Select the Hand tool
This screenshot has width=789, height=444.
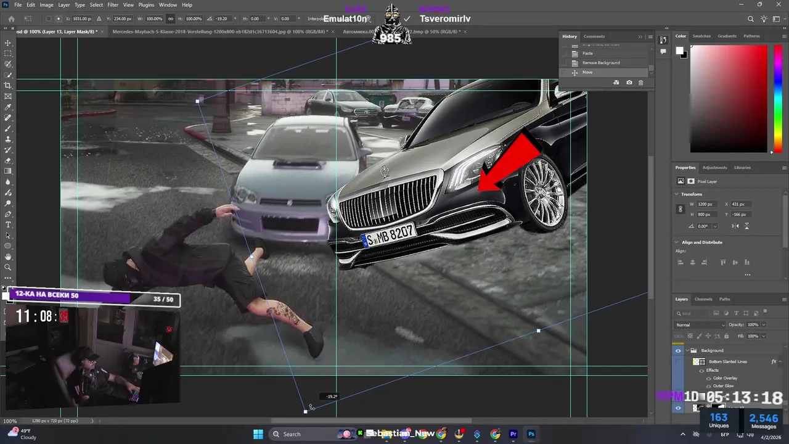coord(8,257)
